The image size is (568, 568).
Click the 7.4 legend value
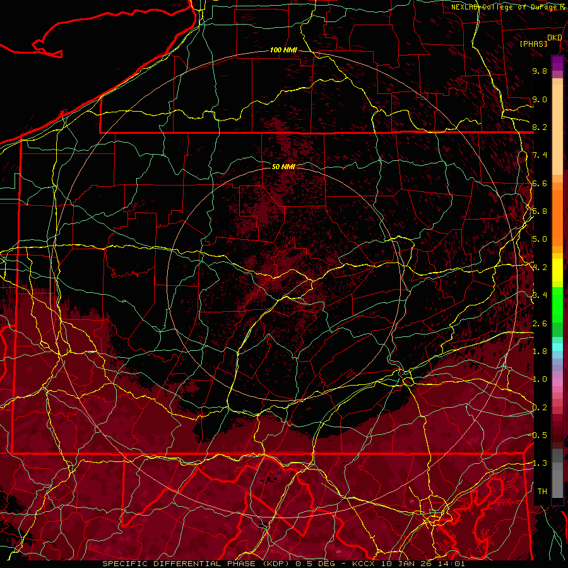(x=540, y=155)
